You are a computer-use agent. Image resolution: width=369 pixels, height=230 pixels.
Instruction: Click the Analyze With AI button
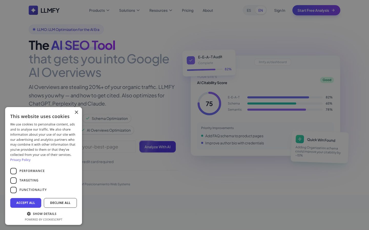158,147
